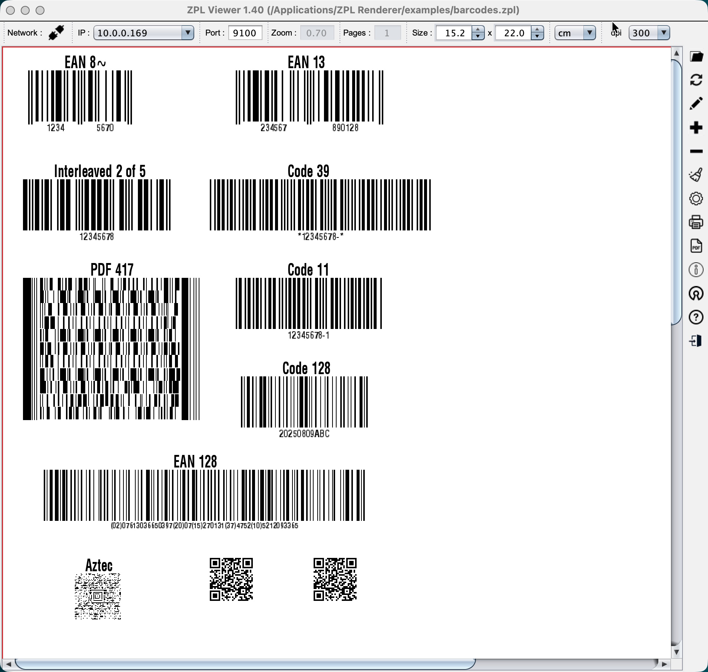The width and height of the screenshot is (708, 672).
Task: Expand the IP address dropdown
Action: click(188, 33)
